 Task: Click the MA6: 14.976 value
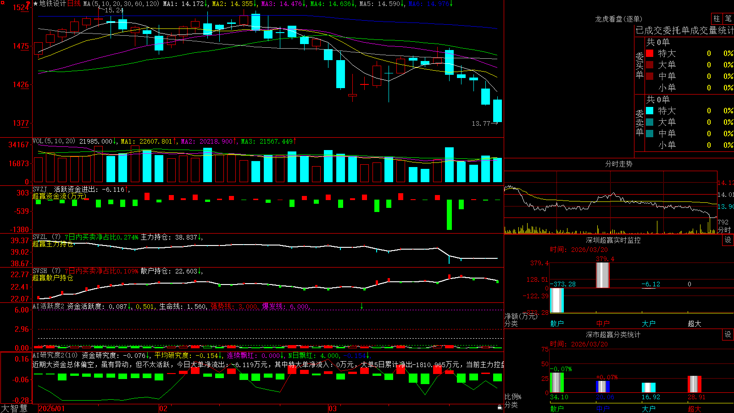(429, 4)
